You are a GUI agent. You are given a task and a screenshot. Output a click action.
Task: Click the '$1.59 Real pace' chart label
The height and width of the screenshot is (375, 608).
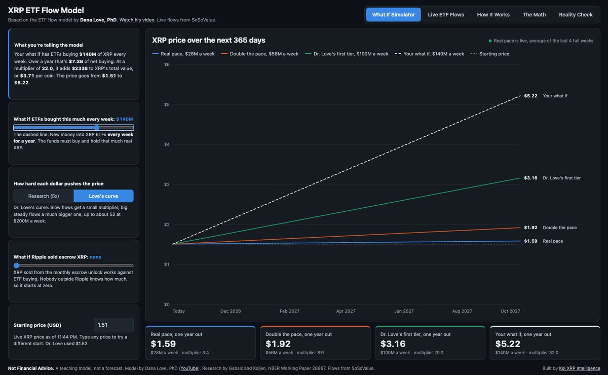coord(543,241)
